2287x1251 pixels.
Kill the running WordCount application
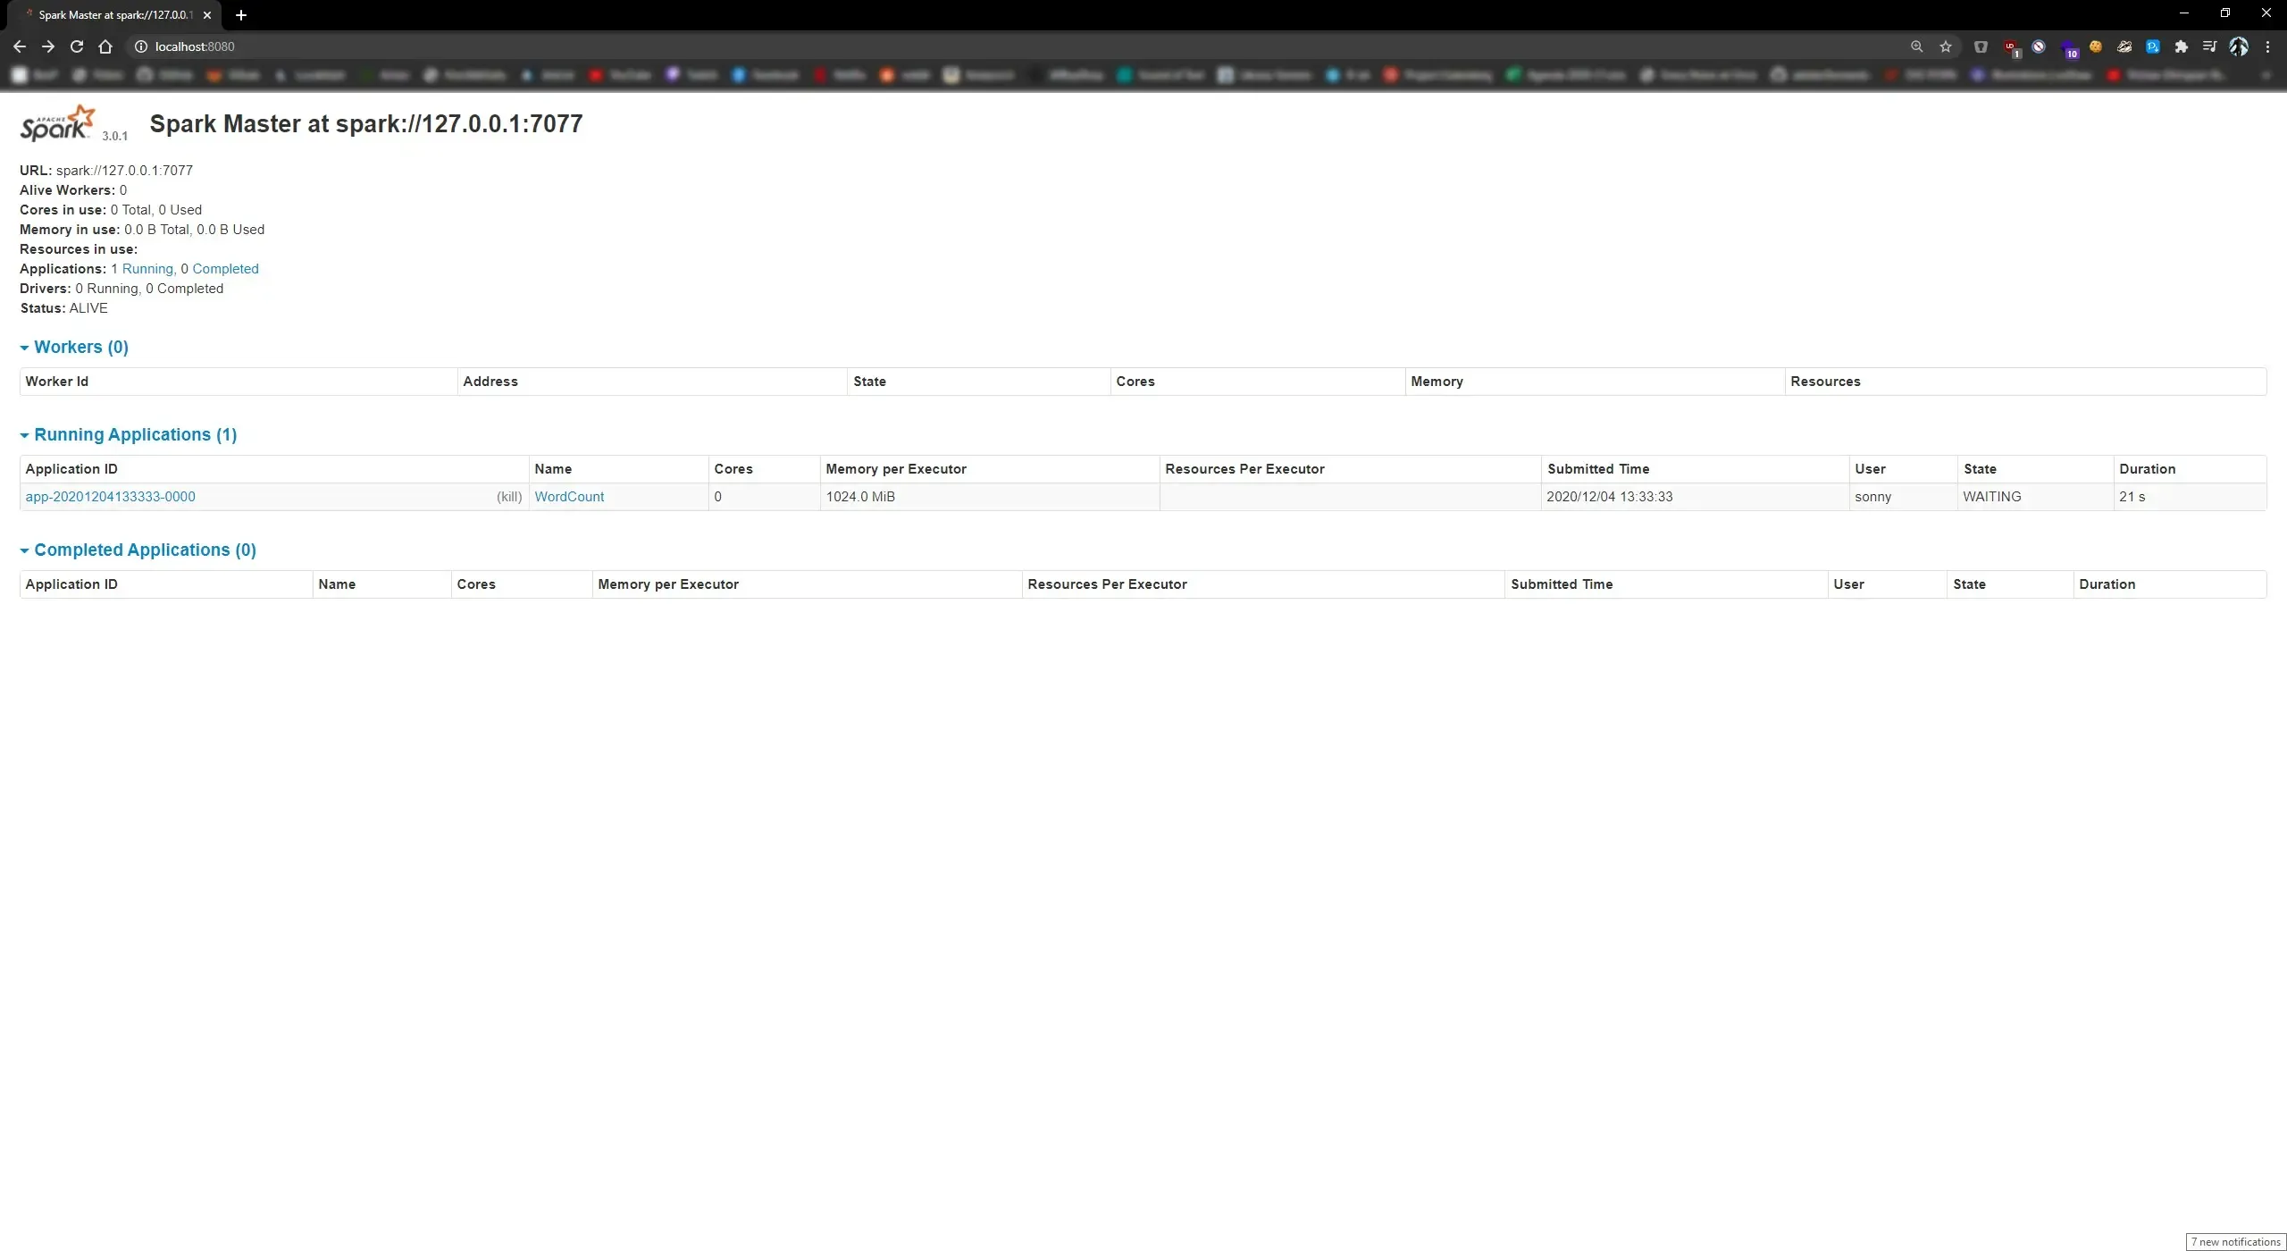click(x=509, y=497)
